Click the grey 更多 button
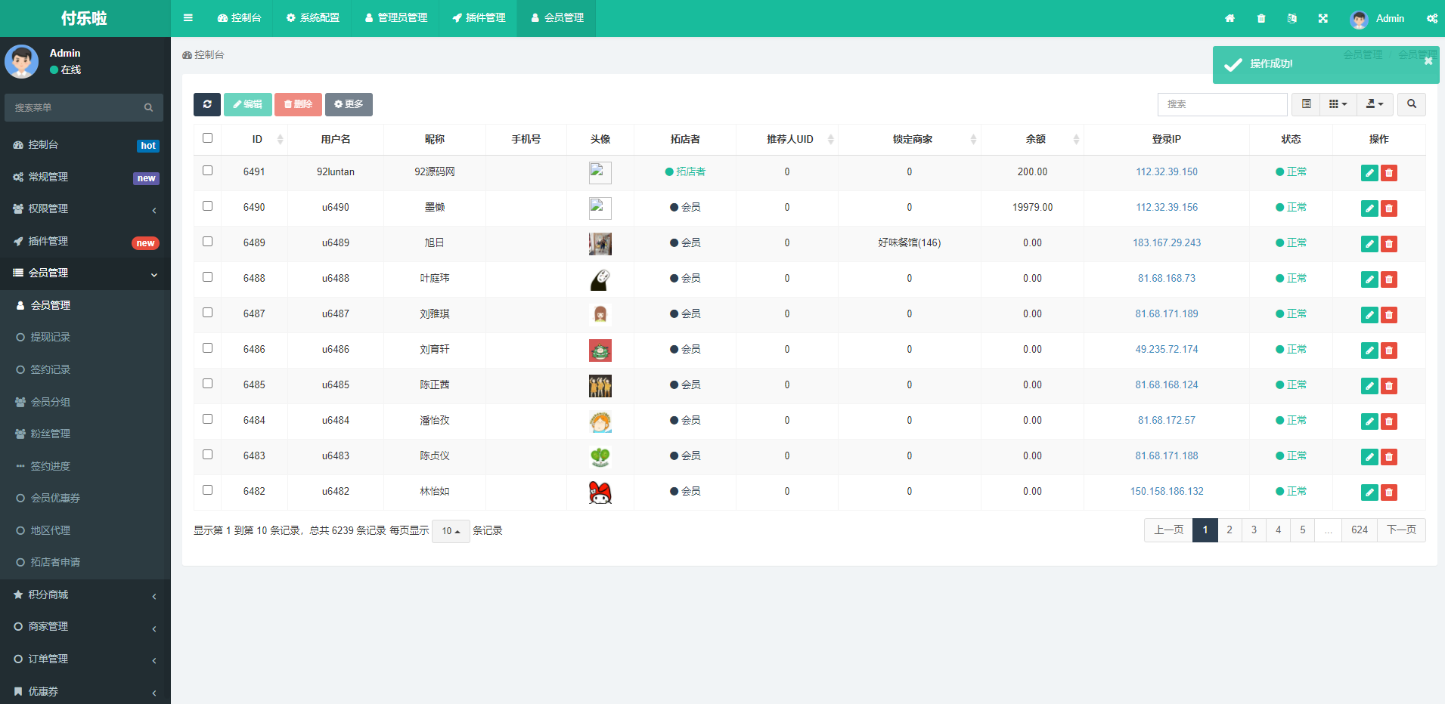The height and width of the screenshot is (704, 1445). pos(349,104)
